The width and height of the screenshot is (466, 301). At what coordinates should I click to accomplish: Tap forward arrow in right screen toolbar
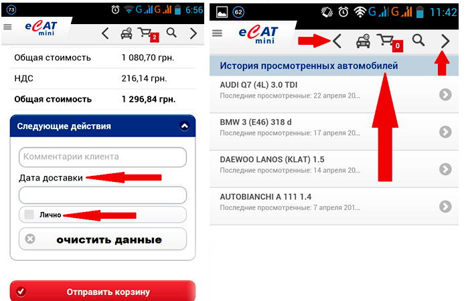pos(445,41)
